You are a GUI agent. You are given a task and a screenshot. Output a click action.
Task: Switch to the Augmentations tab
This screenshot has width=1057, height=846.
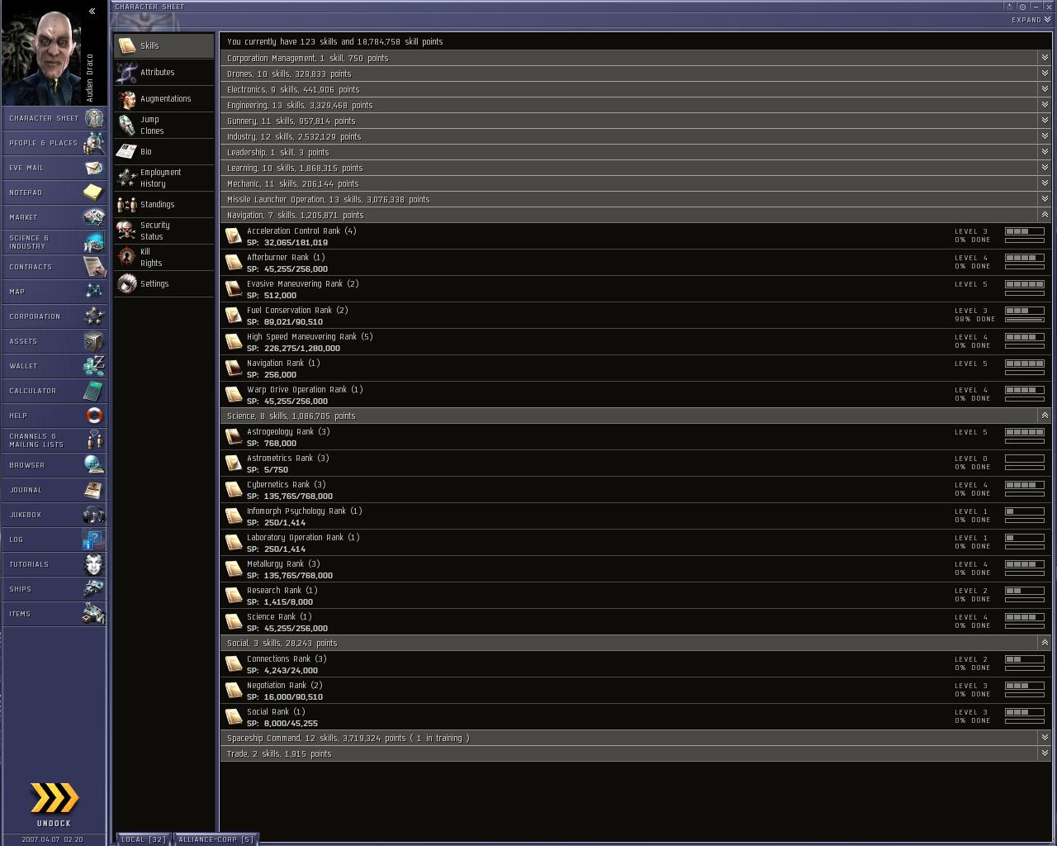click(x=164, y=98)
